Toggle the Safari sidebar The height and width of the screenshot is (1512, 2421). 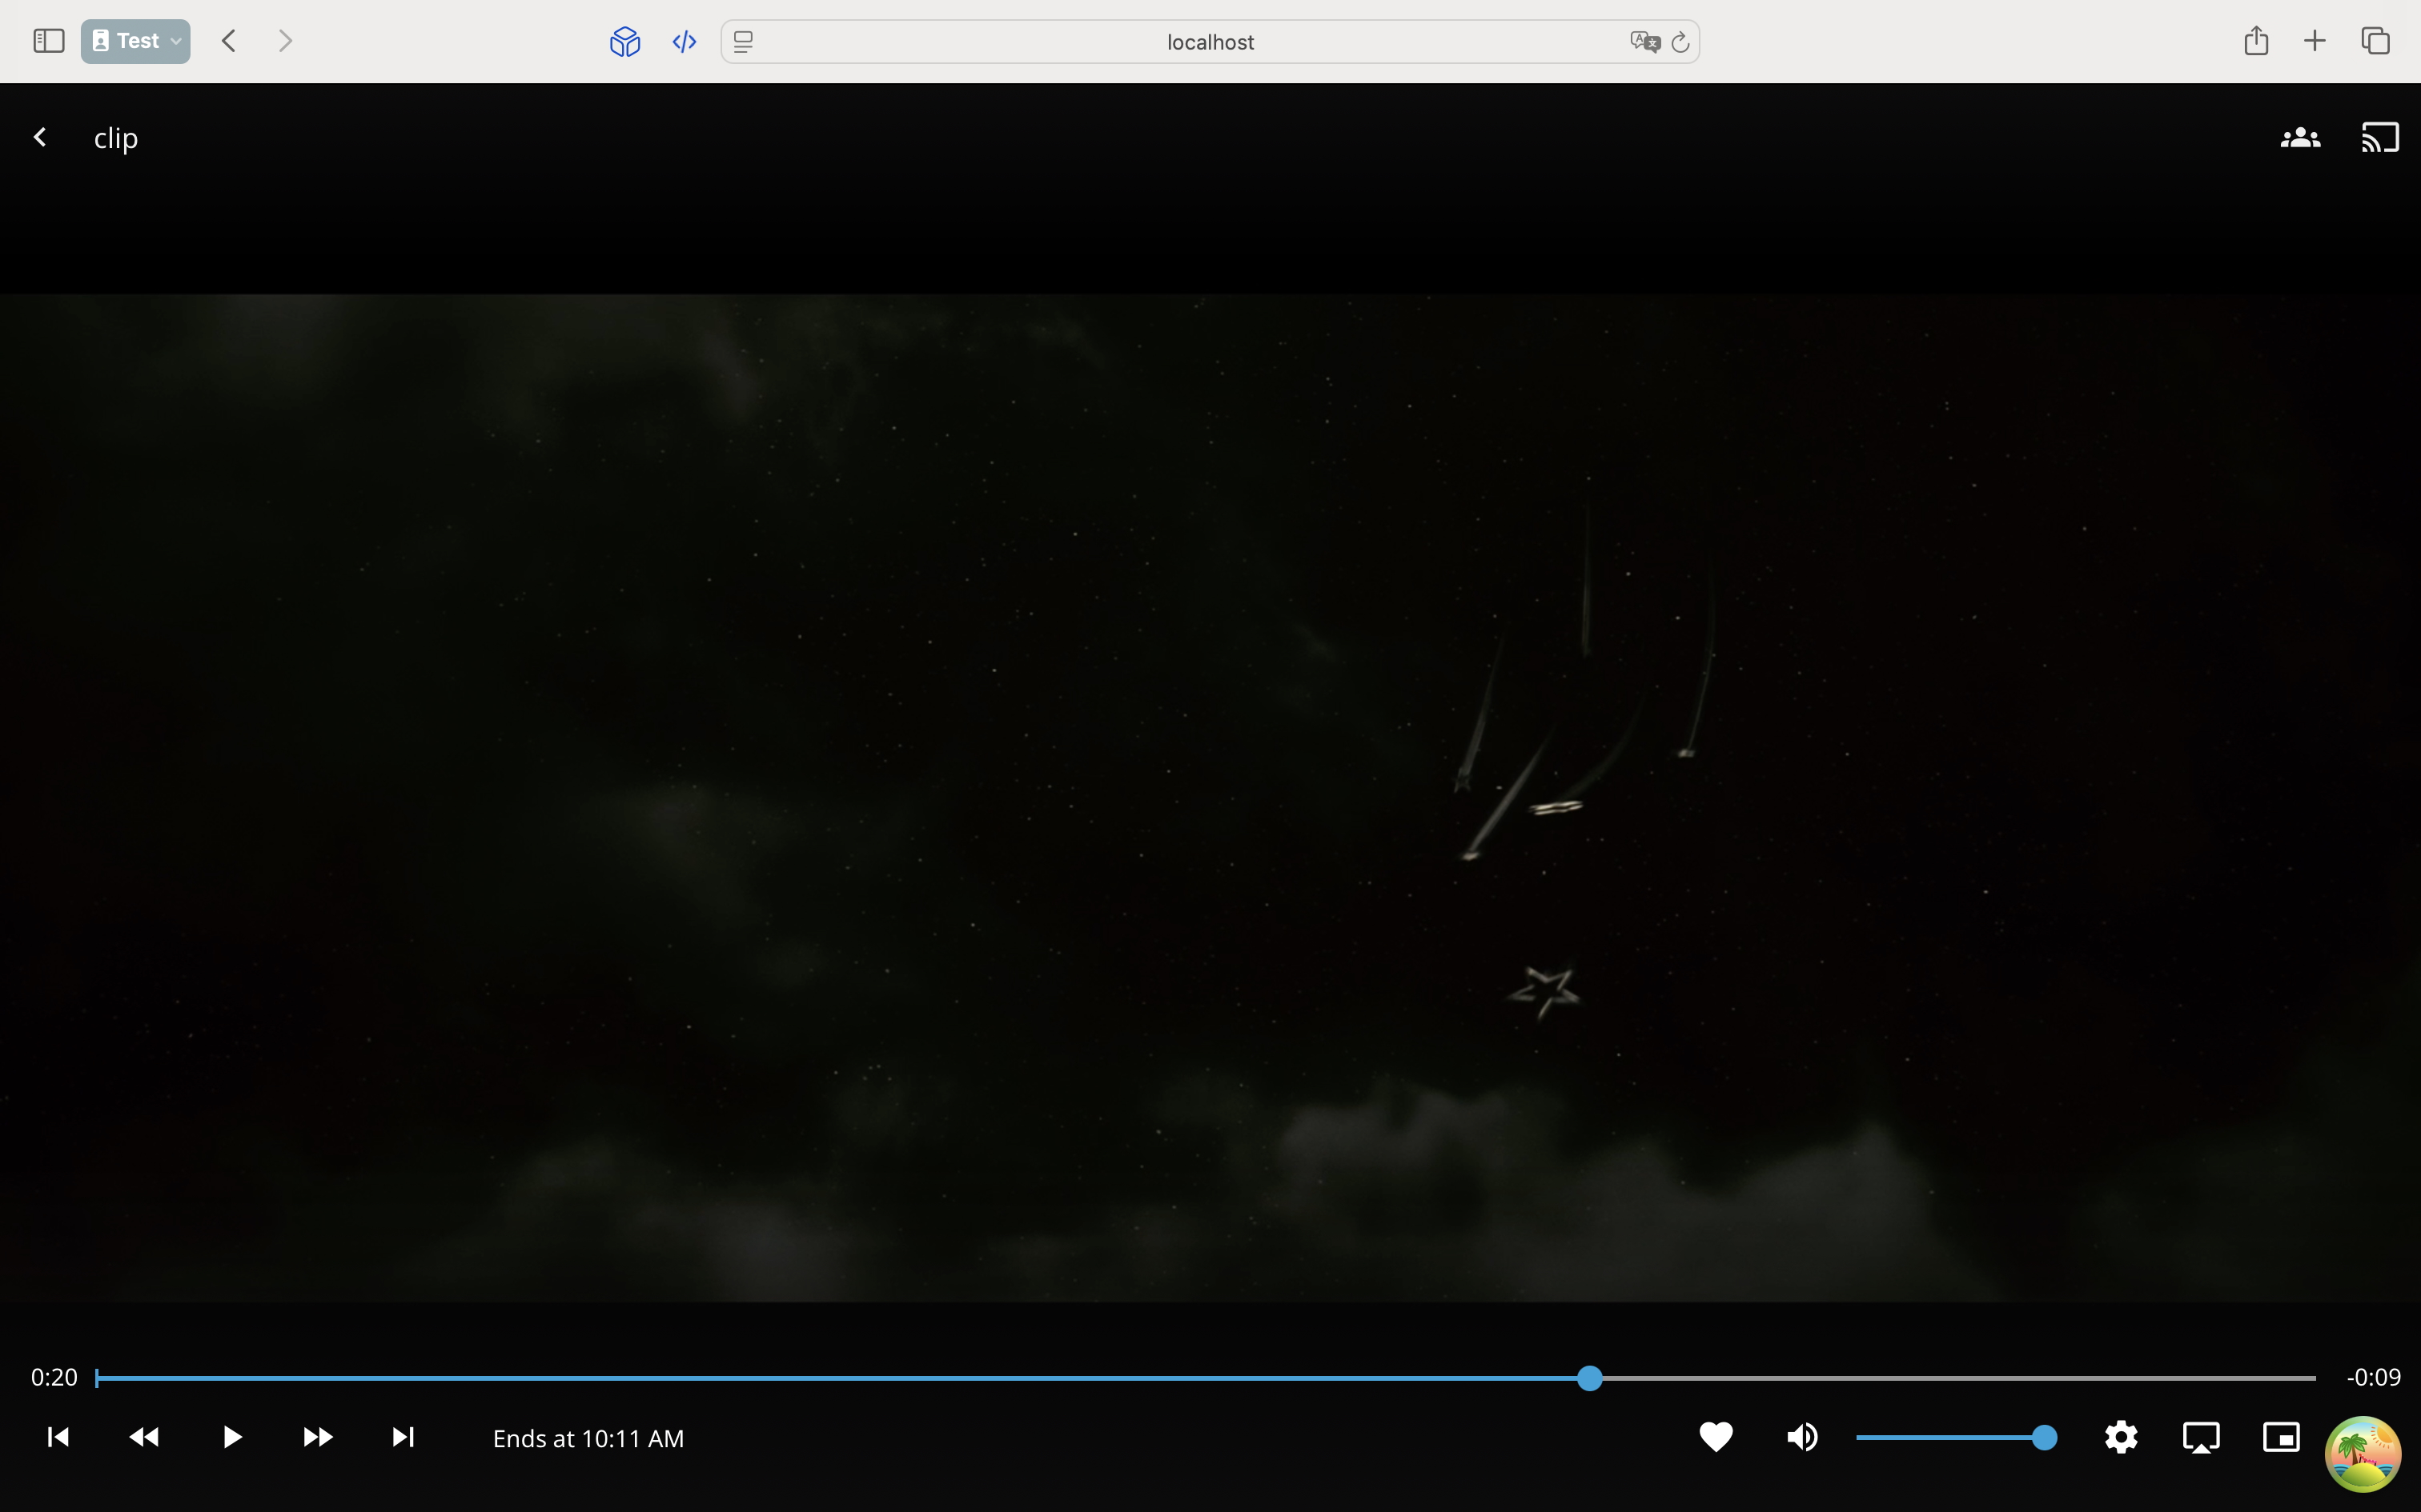point(48,41)
